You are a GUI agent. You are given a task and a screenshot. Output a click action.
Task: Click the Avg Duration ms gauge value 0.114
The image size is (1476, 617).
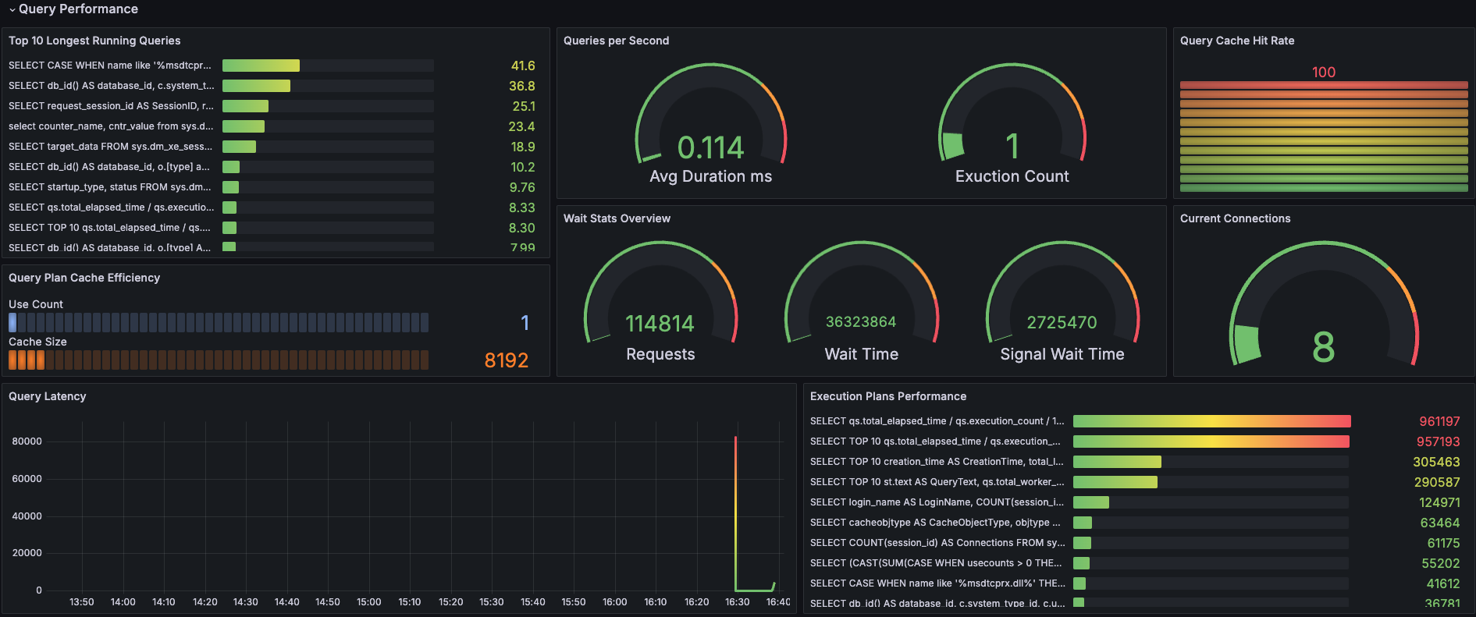pyautogui.click(x=710, y=147)
